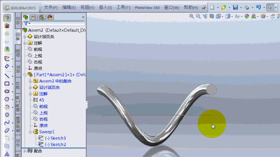
Task: Click the Rectangle sketch tool
Action: click(x=7, y=84)
